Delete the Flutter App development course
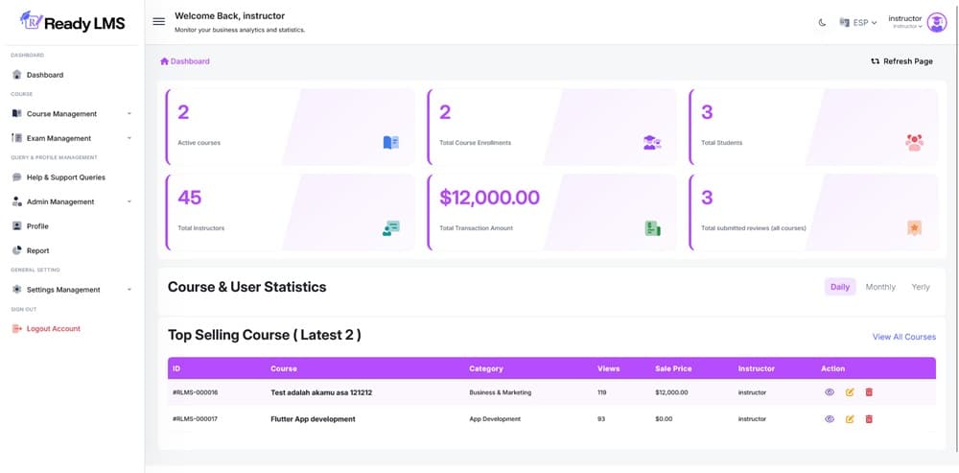The image size is (959, 473). tap(869, 419)
